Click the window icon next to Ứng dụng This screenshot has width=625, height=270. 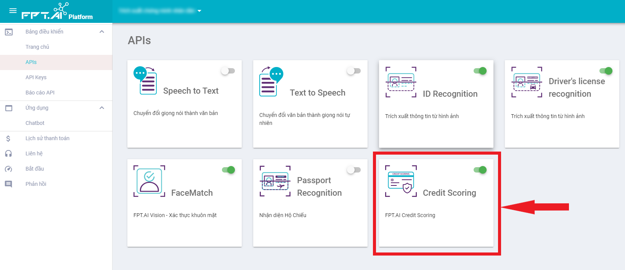(x=9, y=108)
